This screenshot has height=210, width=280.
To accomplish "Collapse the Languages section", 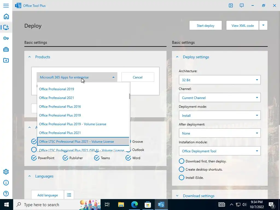I will pos(30,176).
